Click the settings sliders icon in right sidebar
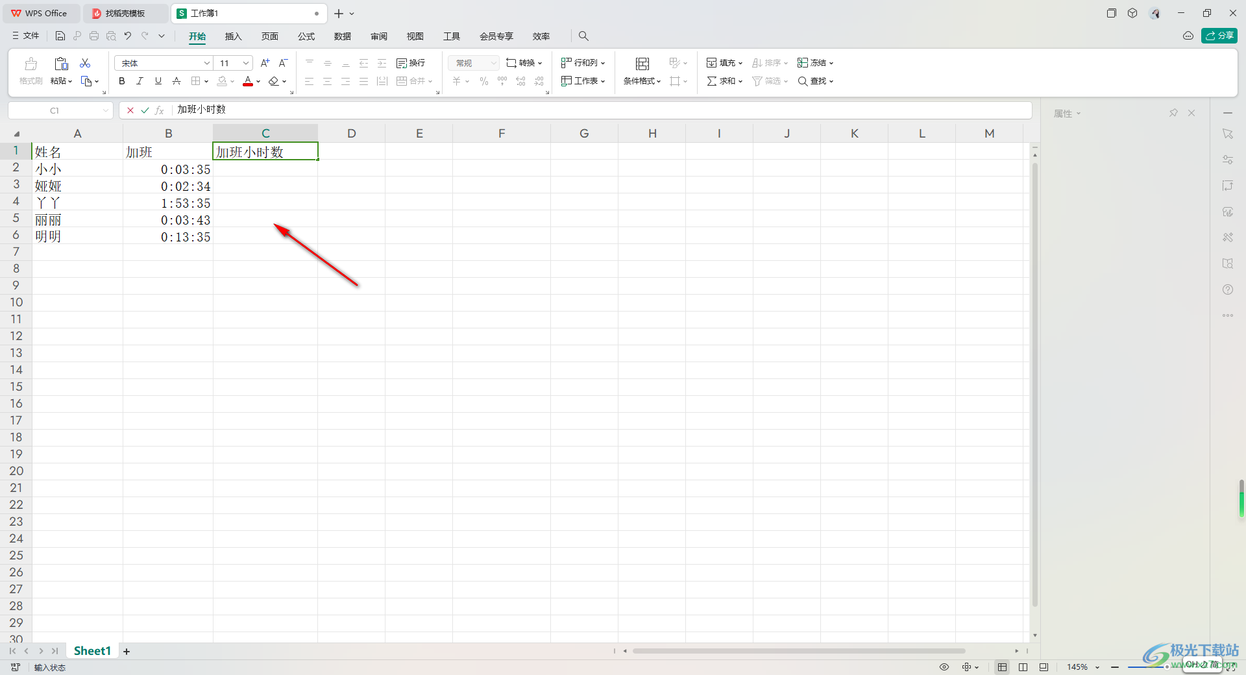 click(x=1228, y=160)
